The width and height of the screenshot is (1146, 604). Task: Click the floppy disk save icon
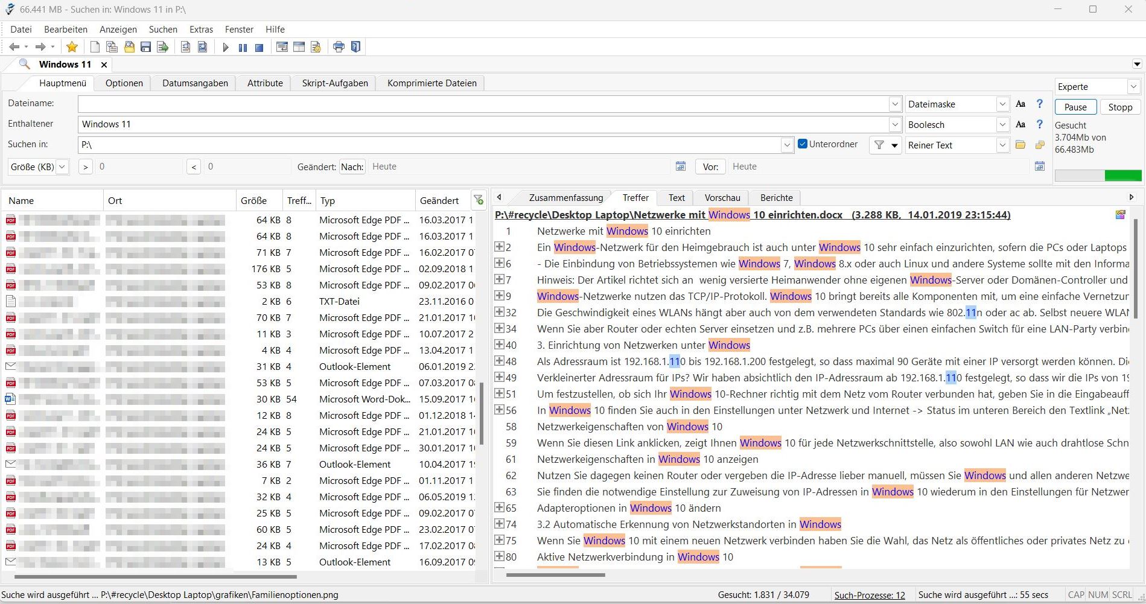coord(145,47)
